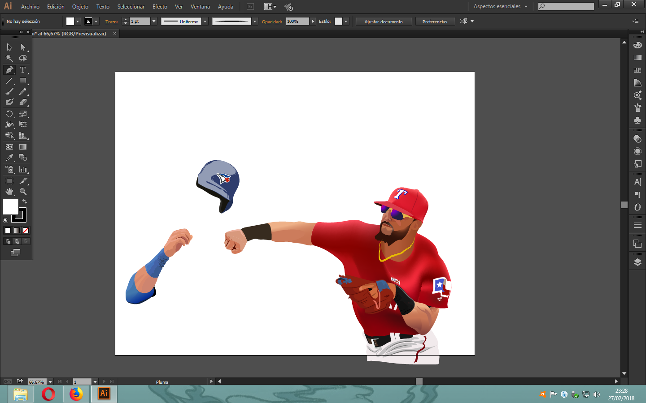Activate the Zoom magnifier tool
Screen dimensions: 646x403
[23, 192]
